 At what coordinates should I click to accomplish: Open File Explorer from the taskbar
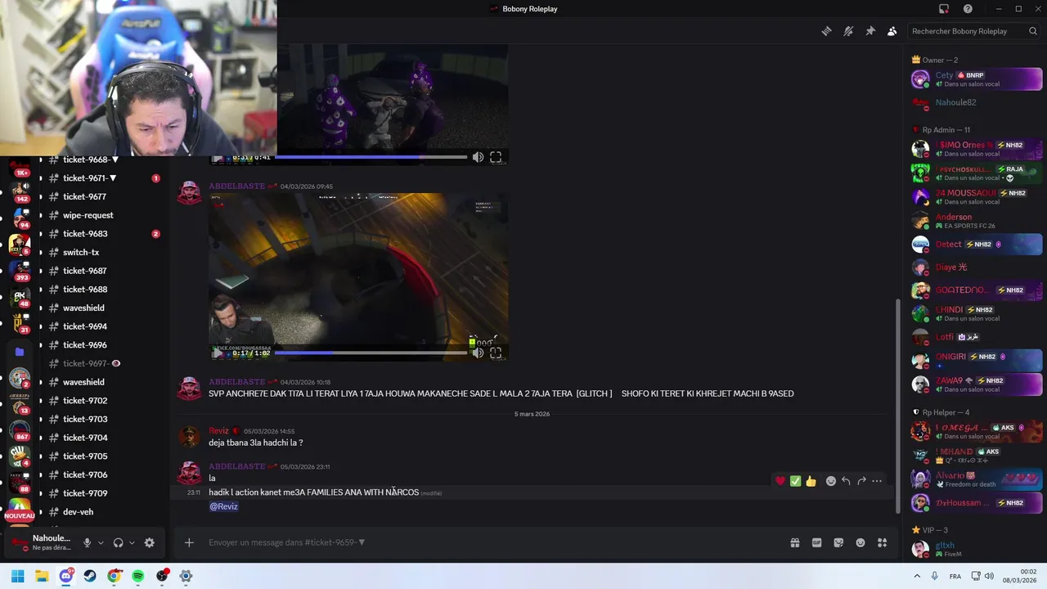(42, 576)
